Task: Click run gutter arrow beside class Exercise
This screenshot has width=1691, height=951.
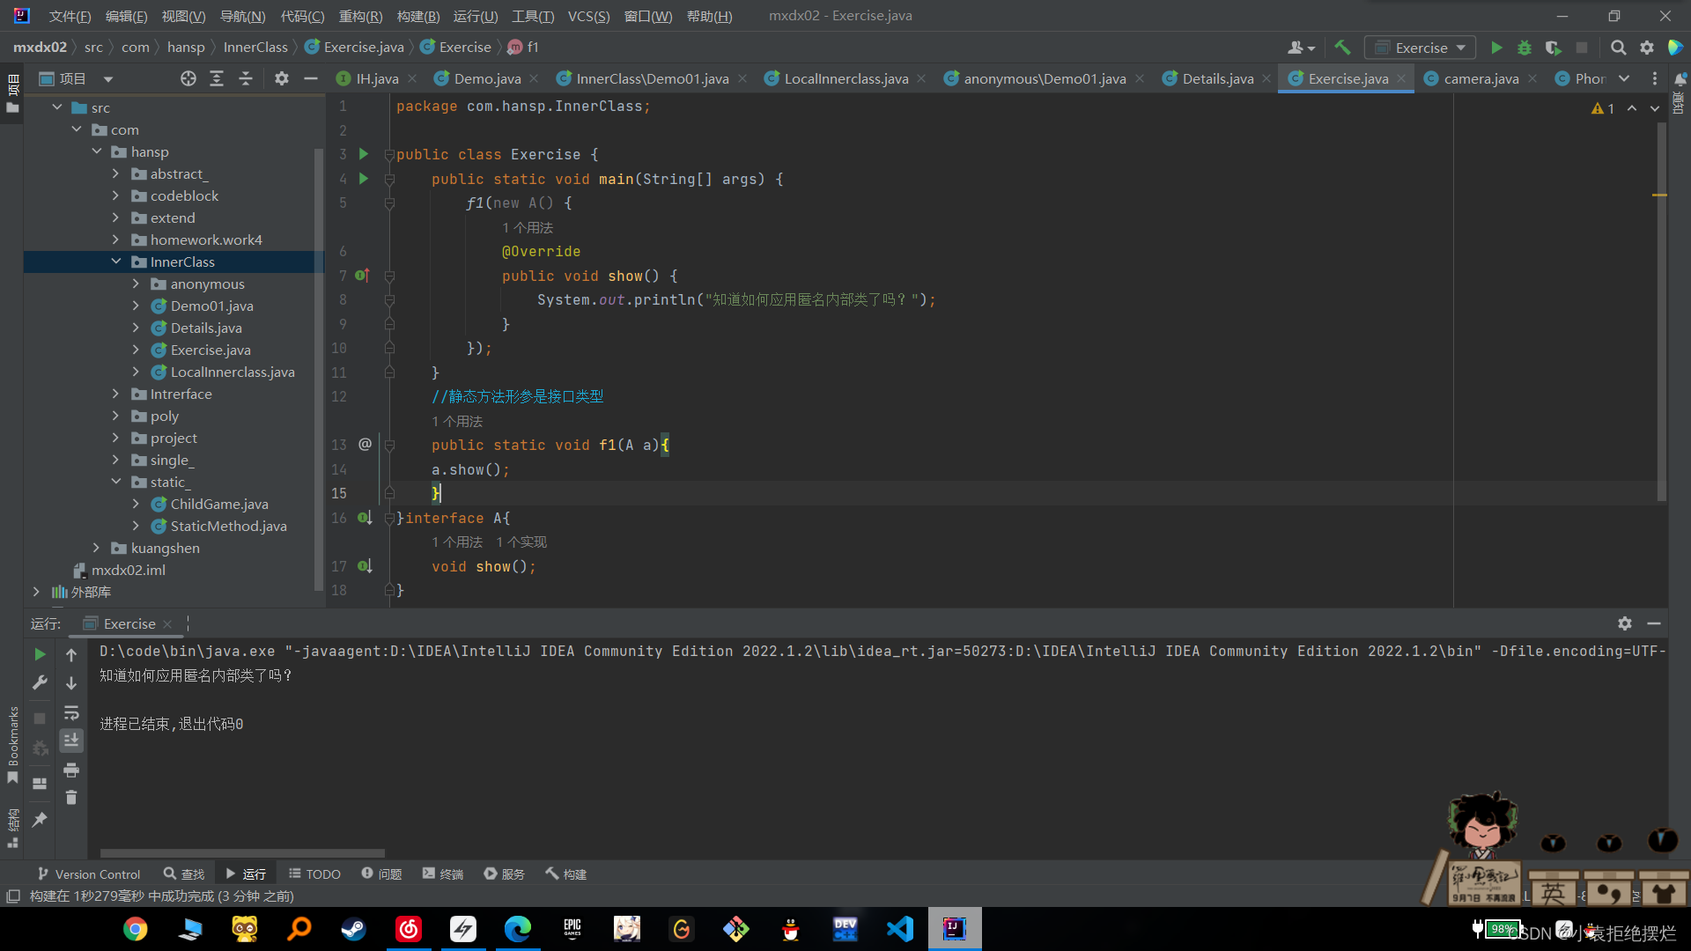Action: click(x=363, y=154)
